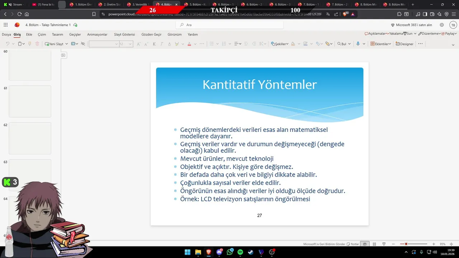This screenshot has height=258, width=459.
Task: Apply text highlight color
Action: (177, 44)
